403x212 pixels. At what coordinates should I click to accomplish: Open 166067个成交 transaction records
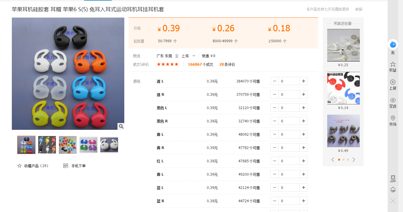pos(201,64)
